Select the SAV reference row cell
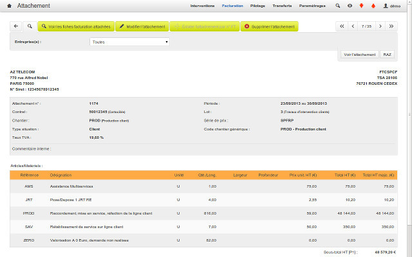The width and height of the screenshot is (412, 257). (x=29, y=227)
